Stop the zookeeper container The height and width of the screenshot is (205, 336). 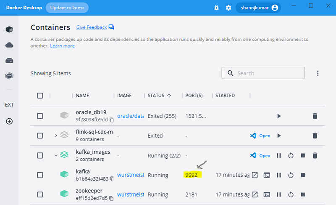pyautogui.click(x=303, y=194)
